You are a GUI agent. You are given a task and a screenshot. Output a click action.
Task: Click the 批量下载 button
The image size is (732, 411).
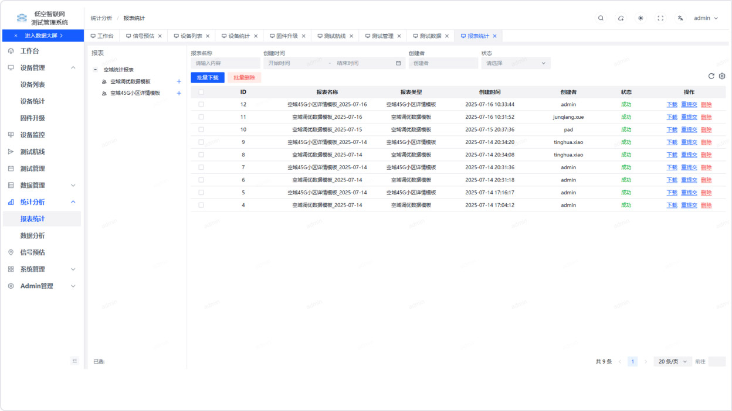(208, 77)
